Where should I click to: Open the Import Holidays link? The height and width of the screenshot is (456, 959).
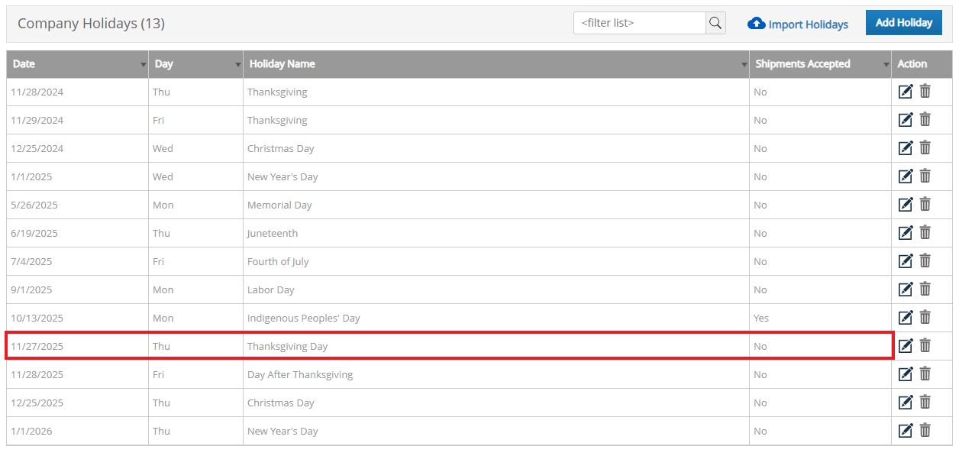point(798,24)
